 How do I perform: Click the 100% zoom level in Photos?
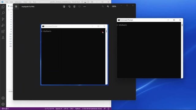pyautogui.click(x=114, y=6)
